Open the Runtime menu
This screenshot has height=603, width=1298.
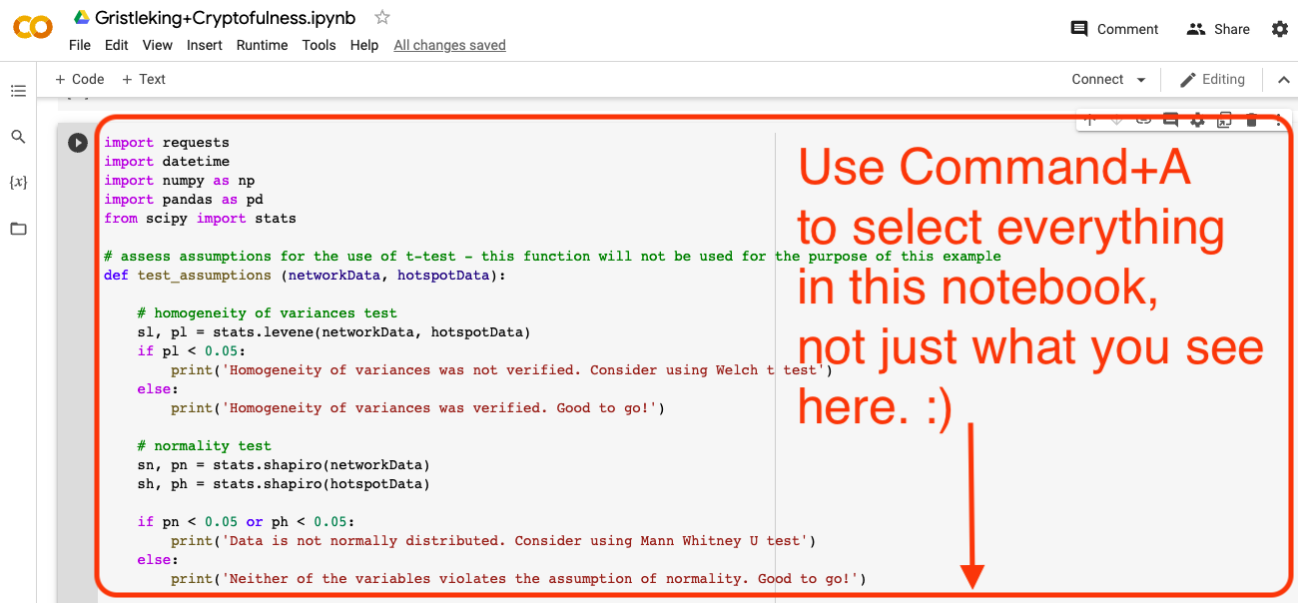262,45
